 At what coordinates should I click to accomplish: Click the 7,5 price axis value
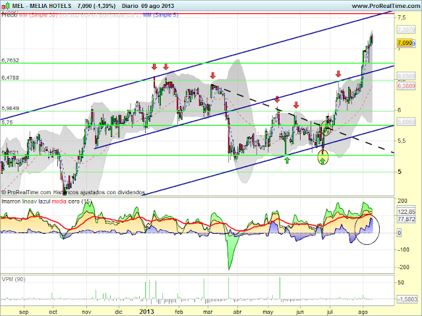click(402, 18)
